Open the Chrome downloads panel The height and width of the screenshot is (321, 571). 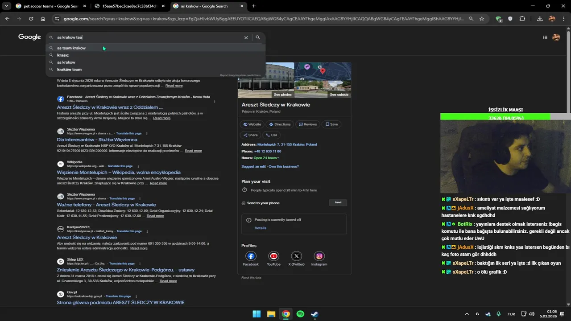point(540,19)
